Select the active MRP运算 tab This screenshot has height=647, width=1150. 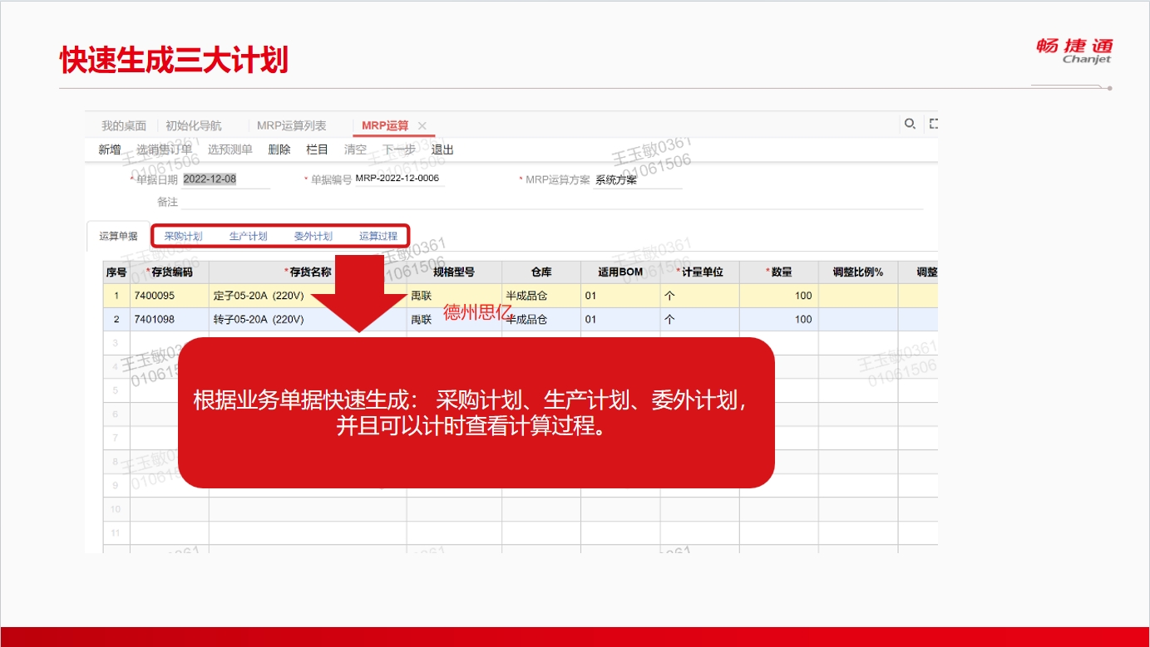(x=385, y=125)
